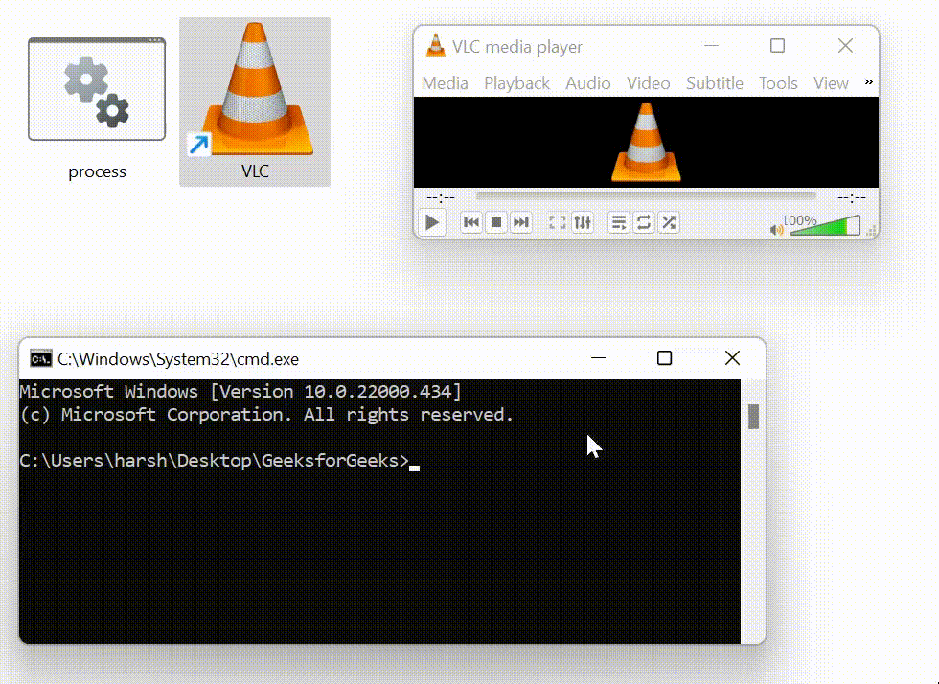
Task: Expand hidden VLC menus with the » chevron
Action: click(x=868, y=82)
